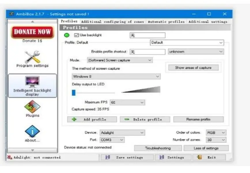Click the AmbiBox title bar app icon
The image size is (250, 173).
tap(12, 14)
